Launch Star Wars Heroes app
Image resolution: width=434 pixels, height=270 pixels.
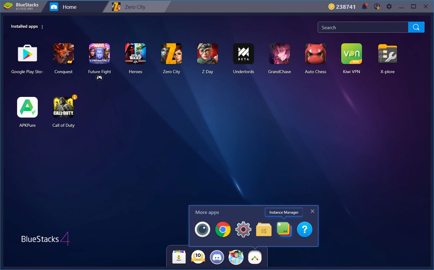pos(136,54)
